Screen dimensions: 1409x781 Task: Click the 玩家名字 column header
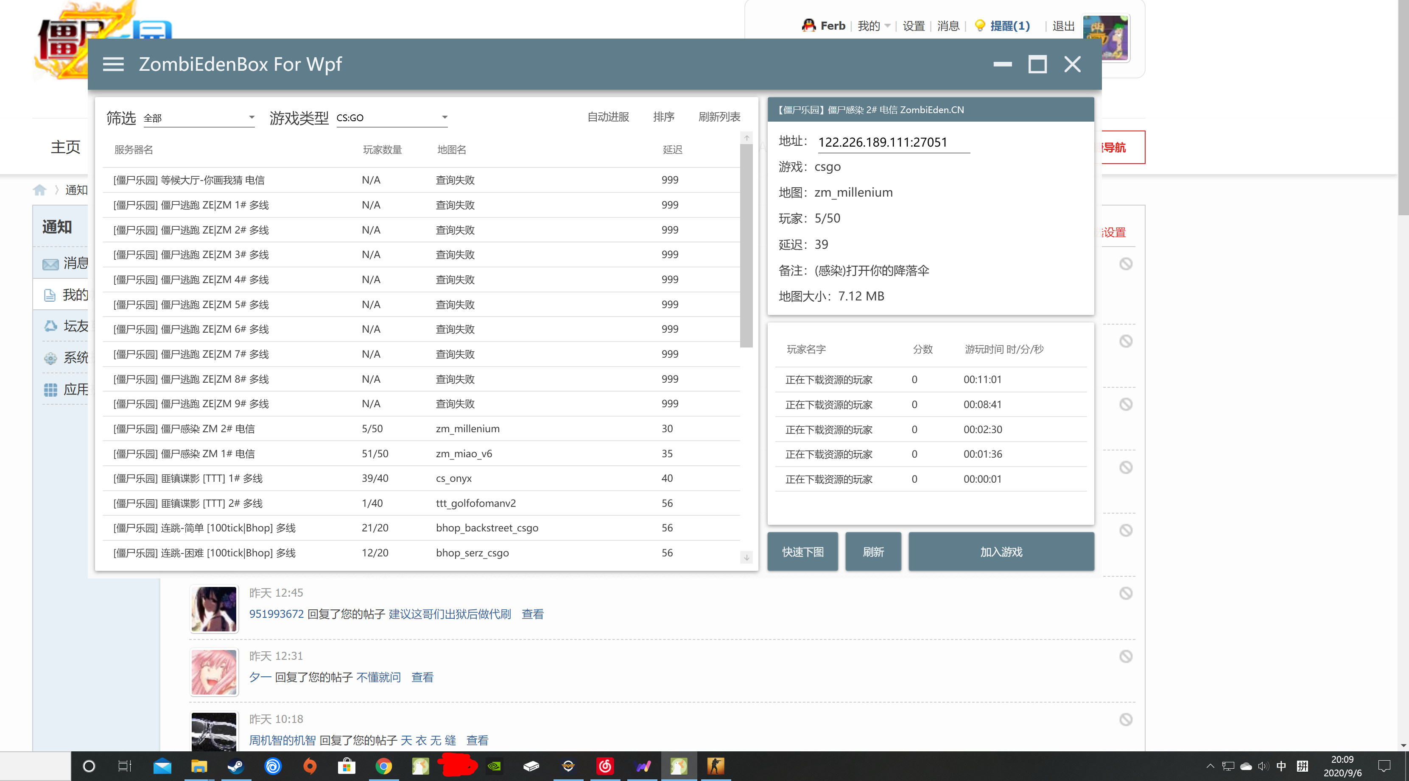[806, 349]
